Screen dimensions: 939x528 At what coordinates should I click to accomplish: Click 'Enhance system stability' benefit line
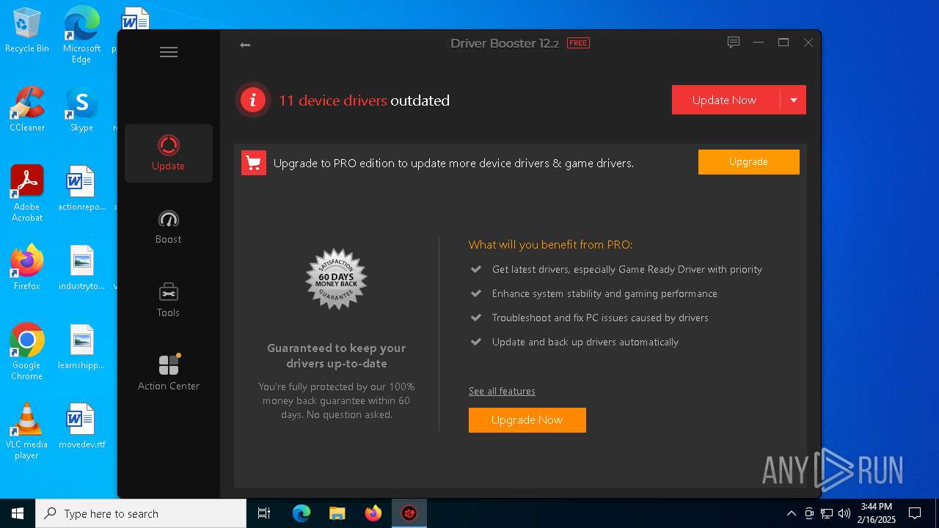point(604,293)
